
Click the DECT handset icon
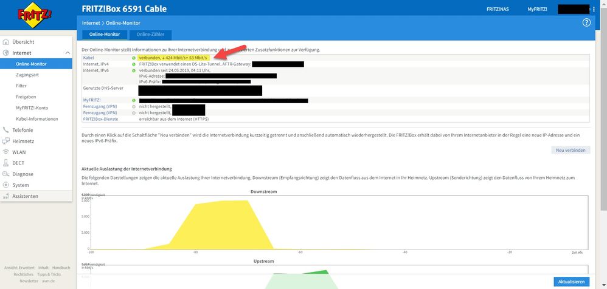click(6, 163)
